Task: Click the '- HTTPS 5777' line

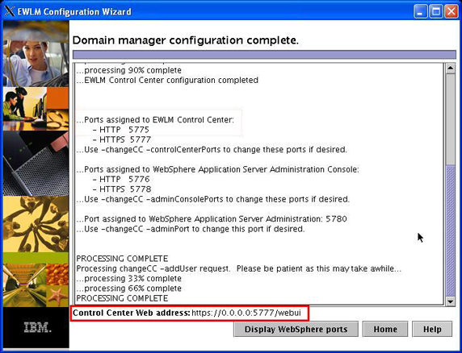Action: (122, 139)
